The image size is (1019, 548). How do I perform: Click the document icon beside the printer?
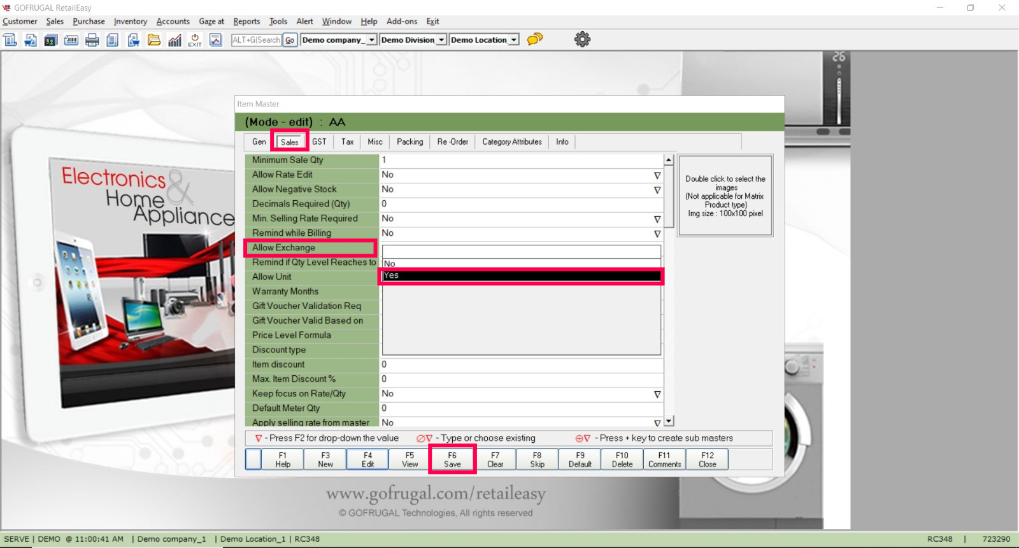pos(112,40)
